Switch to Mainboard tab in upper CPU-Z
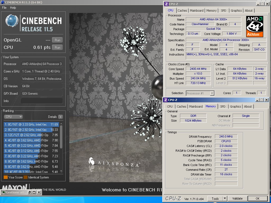 click(197, 11)
